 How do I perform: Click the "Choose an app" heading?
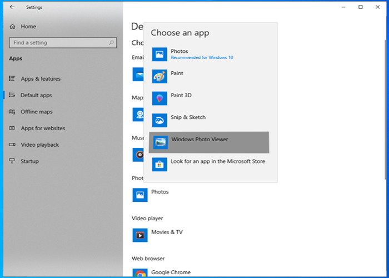click(180, 33)
